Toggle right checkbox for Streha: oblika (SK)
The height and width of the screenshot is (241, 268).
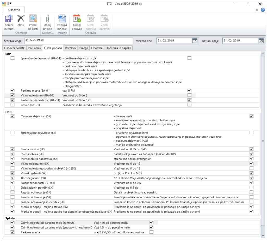coord(251,154)
